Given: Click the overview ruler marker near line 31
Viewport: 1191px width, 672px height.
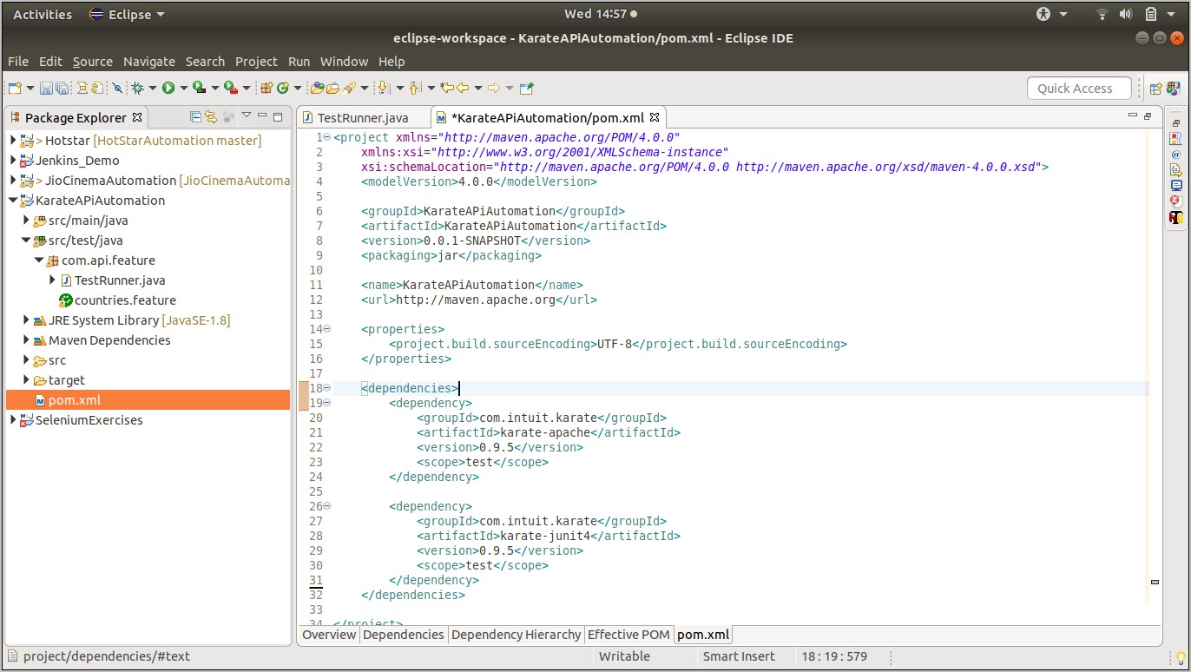Looking at the screenshot, I should pyautogui.click(x=1154, y=582).
